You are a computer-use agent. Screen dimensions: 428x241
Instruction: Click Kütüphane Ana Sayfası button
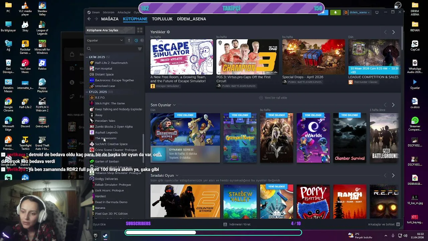110,30
